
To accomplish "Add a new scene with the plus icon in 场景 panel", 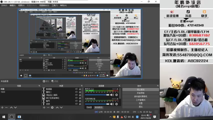I will point(2,107).
